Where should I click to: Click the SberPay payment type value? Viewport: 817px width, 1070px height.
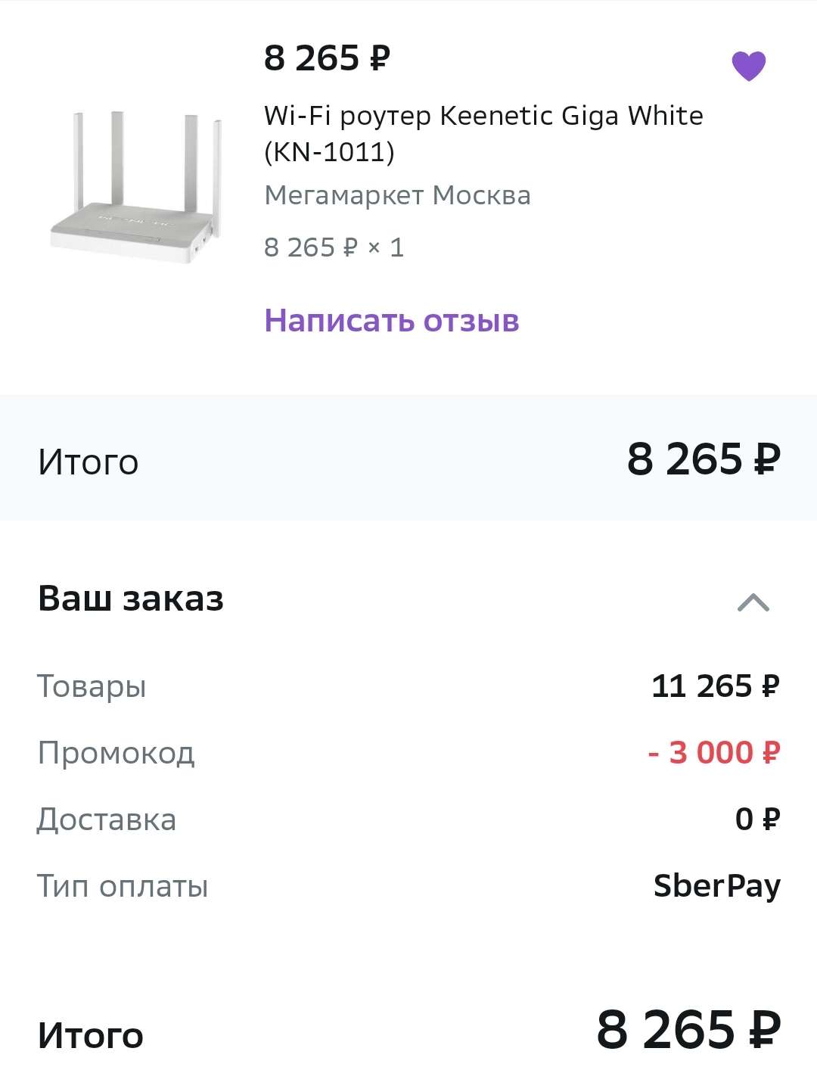coord(716,886)
